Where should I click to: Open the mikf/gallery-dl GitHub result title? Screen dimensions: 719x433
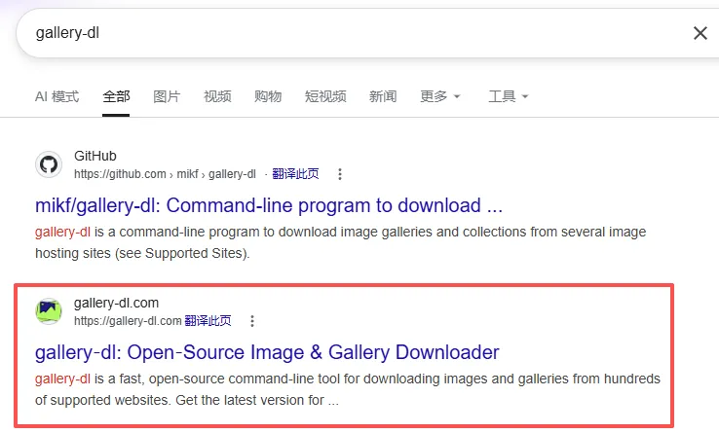269,205
